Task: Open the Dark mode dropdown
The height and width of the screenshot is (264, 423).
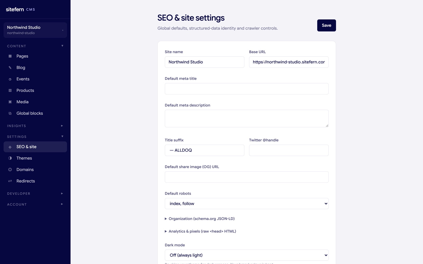Action: 247,255
